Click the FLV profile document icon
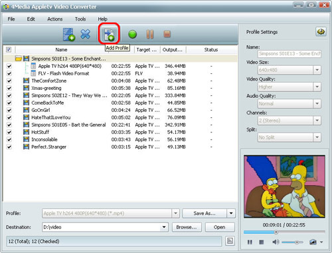Screen dimensions: 332x253 [x=33, y=73]
